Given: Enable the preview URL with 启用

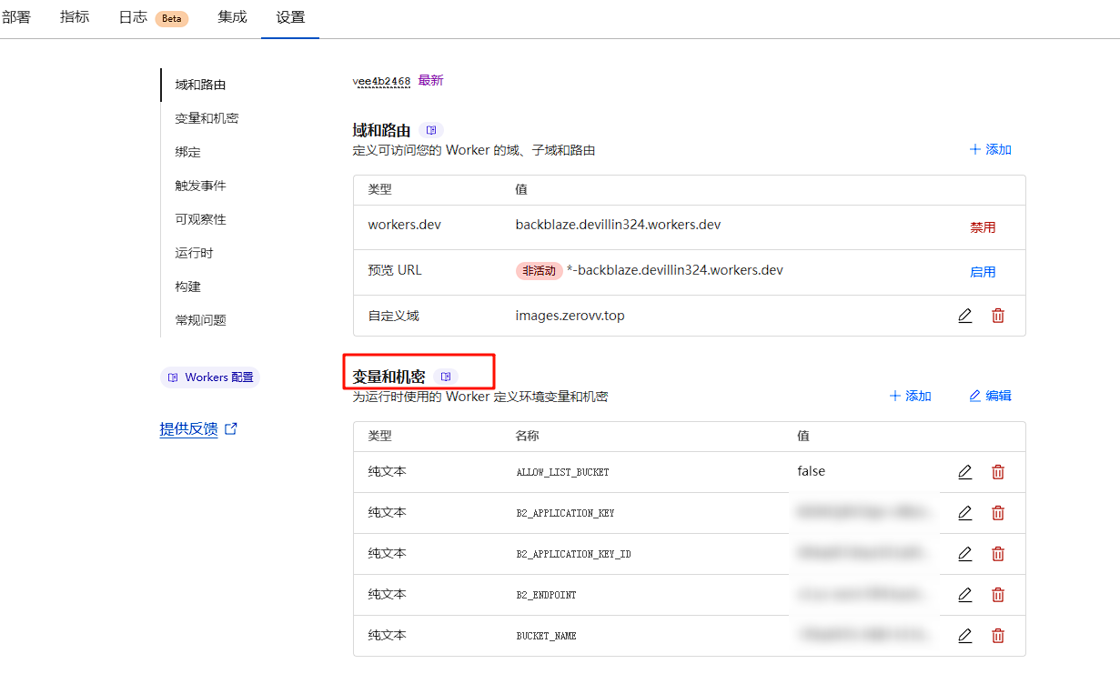Looking at the screenshot, I should [x=983, y=272].
